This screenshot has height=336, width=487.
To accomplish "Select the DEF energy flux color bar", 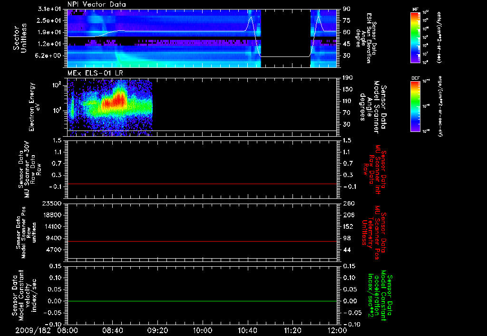I will click(416, 107).
